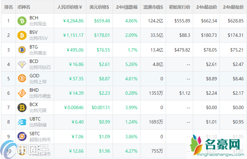
Task: Sort by 24H涨跌幅 column header
Action: [127, 7]
